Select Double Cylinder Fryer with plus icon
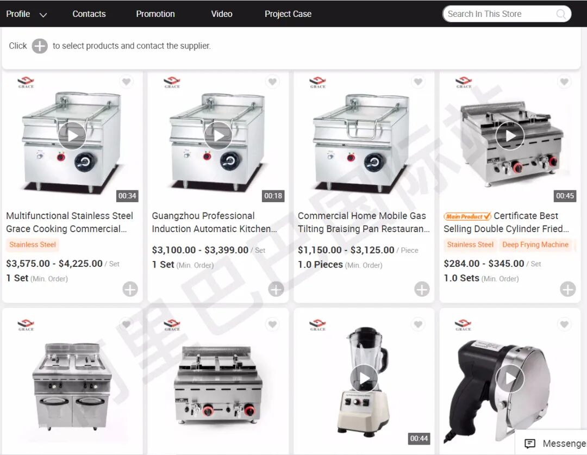The image size is (587, 455). coord(567,289)
